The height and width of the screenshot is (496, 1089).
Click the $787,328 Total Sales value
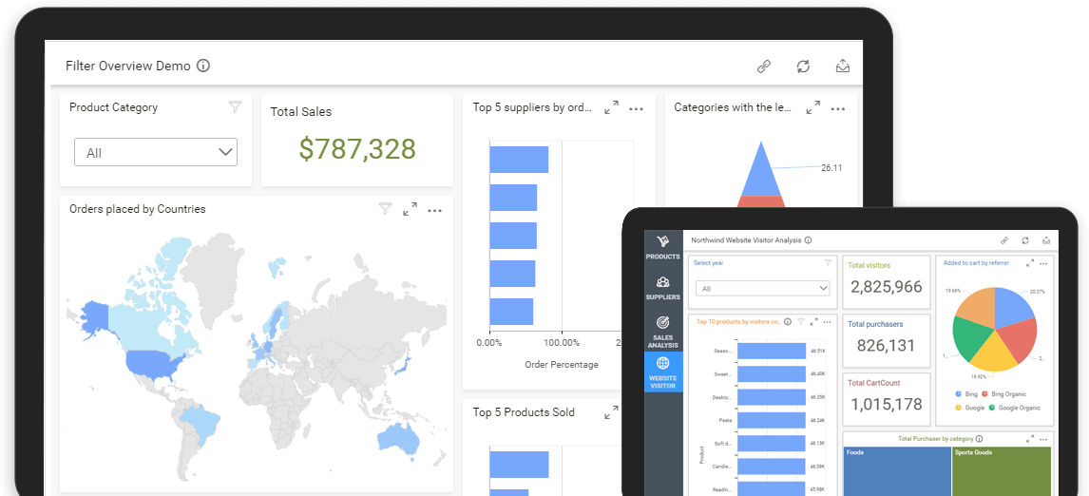pyautogui.click(x=357, y=148)
